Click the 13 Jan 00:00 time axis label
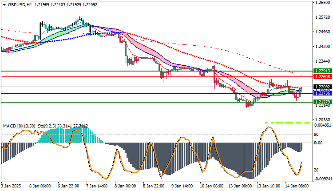Viewport: 333px width, 191px height. [240, 186]
